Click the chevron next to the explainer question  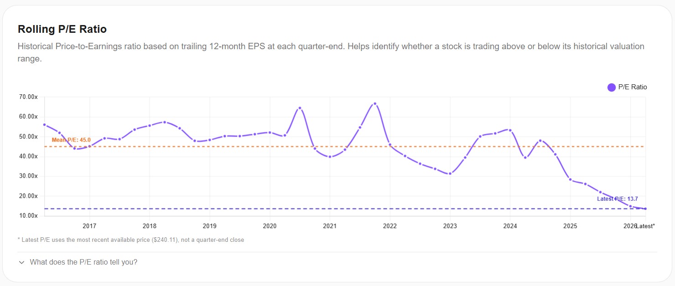point(21,262)
